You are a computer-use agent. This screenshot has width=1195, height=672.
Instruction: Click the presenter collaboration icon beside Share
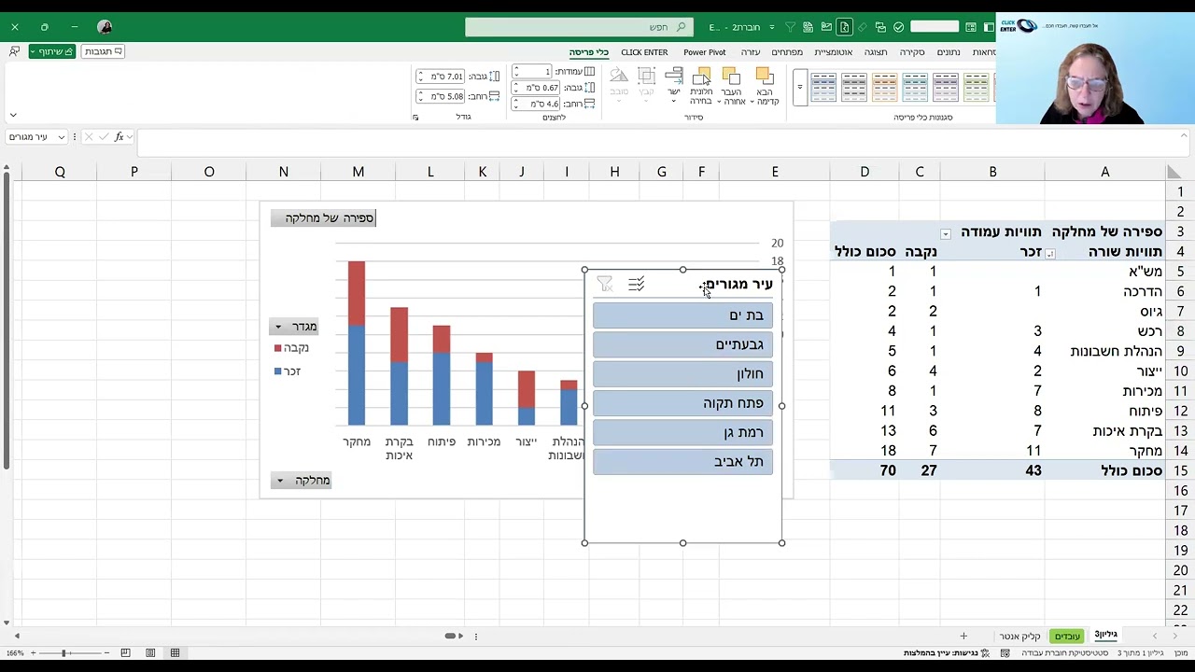pos(14,51)
